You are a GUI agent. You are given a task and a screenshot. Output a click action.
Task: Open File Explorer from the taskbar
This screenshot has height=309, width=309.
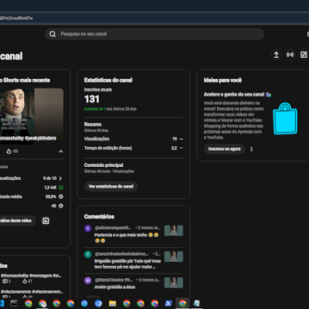113,304
